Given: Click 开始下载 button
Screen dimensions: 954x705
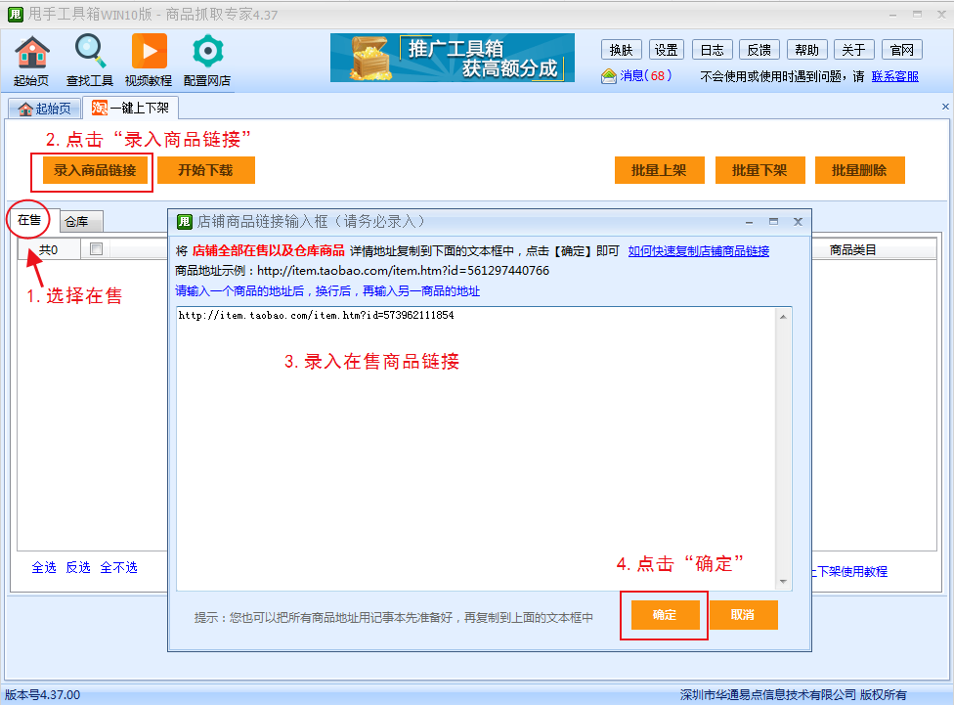Looking at the screenshot, I should coord(205,170).
